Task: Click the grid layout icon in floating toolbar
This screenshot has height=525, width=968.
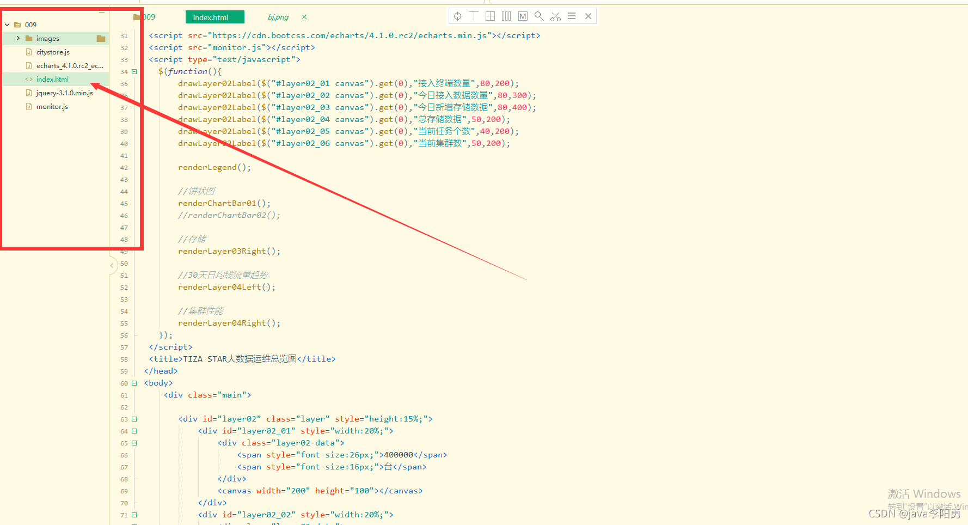Action: [x=490, y=16]
